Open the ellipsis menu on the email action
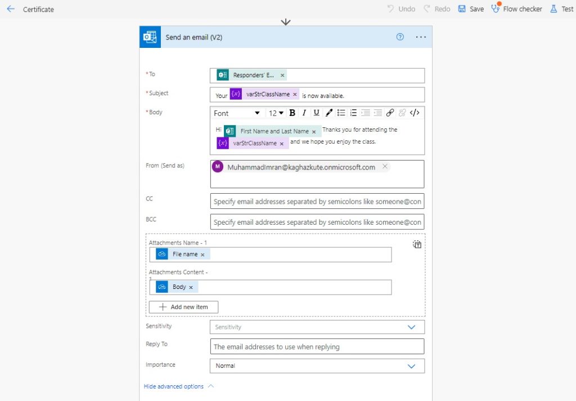 tap(421, 37)
